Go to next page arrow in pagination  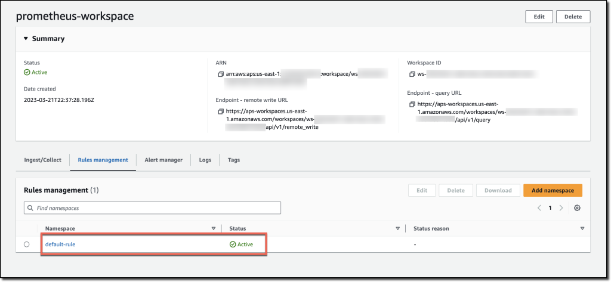click(561, 208)
